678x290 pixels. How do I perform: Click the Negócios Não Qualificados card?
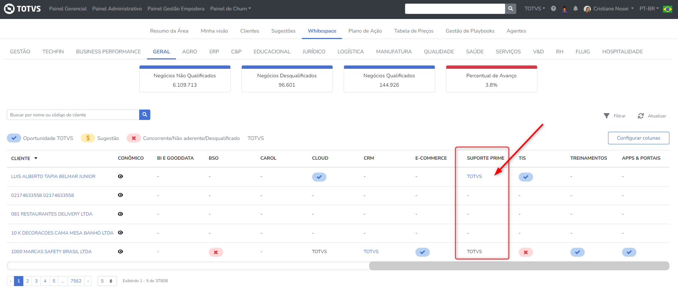pos(185,79)
